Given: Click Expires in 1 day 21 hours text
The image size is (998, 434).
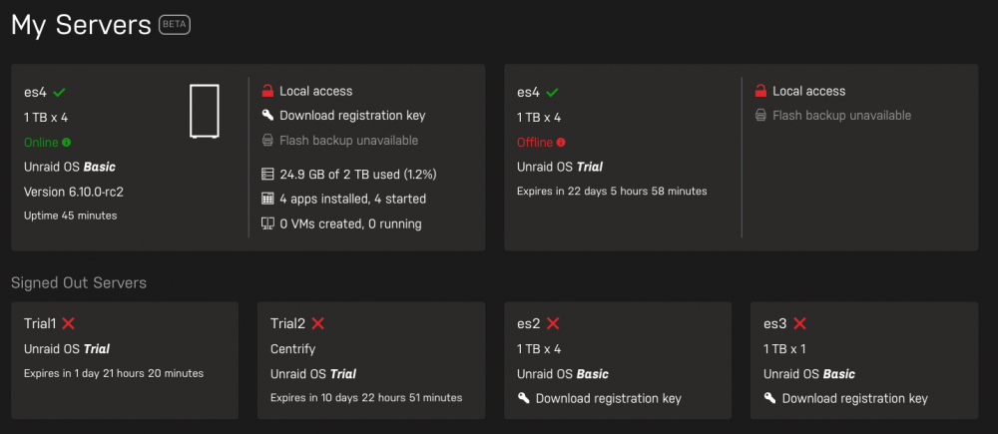Looking at the screenshot, I should [x=114, y=373].
